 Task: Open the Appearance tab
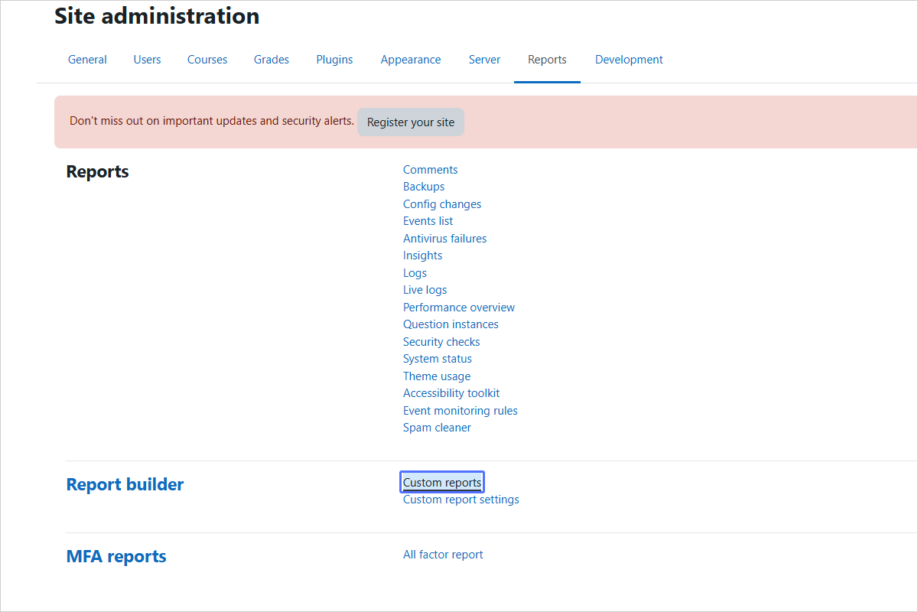coord(411,60)
